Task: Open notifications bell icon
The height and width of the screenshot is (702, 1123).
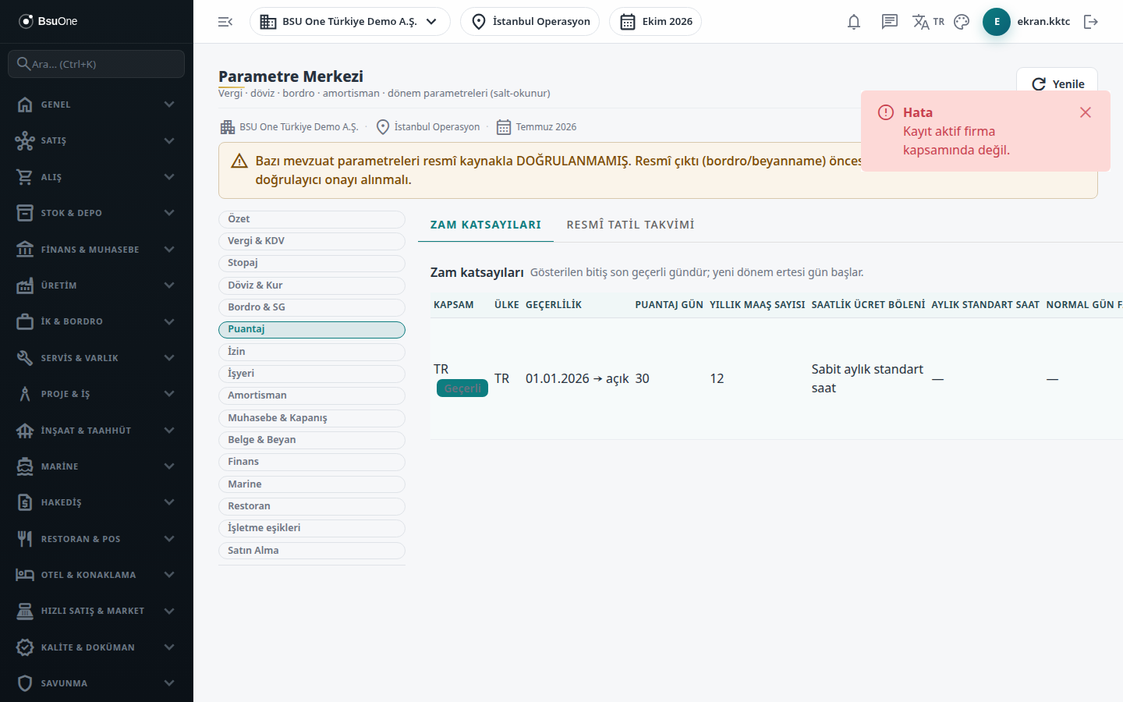Action: point(854,22)
